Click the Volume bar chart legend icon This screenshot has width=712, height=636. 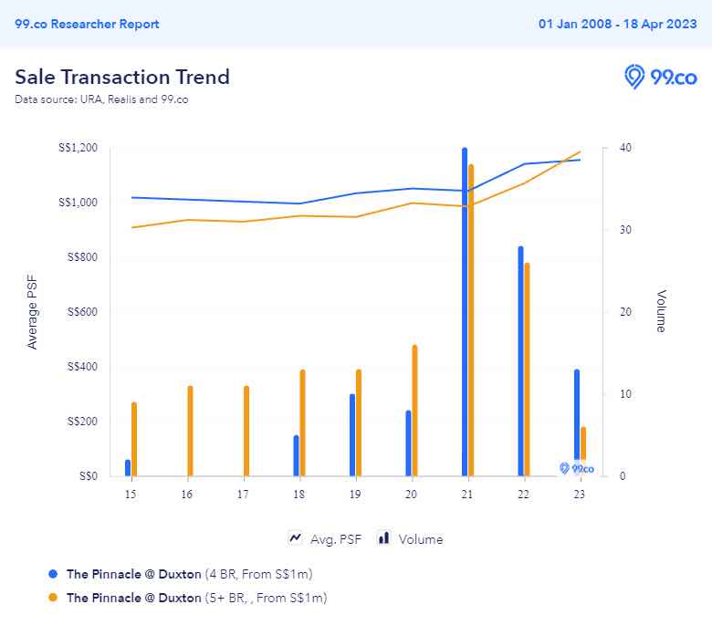pyautogui.click(x=384, y=538)
